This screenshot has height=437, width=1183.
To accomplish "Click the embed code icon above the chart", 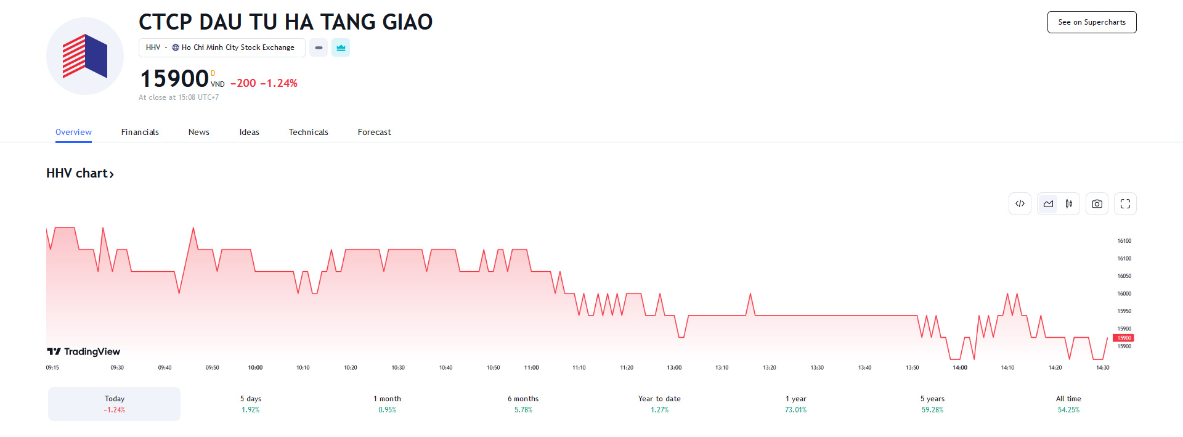I will click(1020, 203).
